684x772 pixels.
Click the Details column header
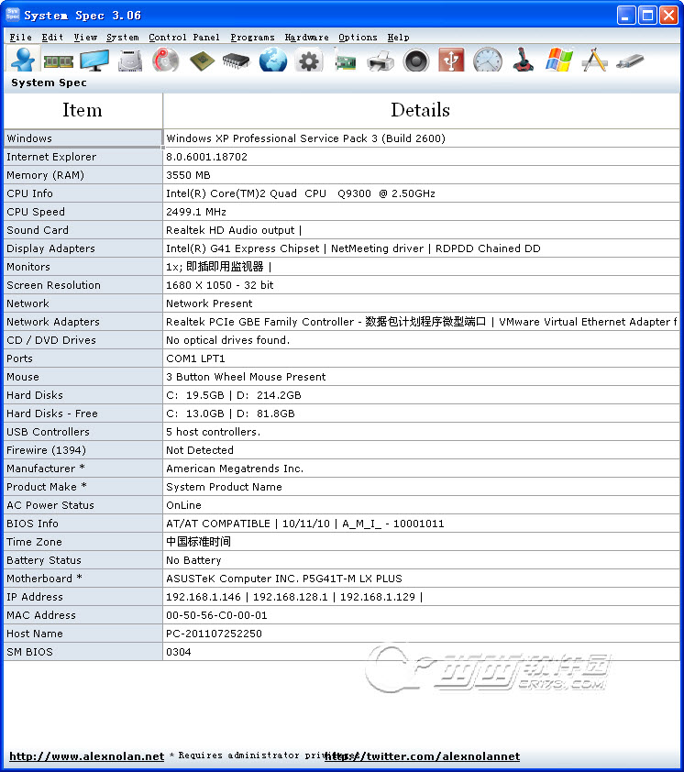point(421,110)
